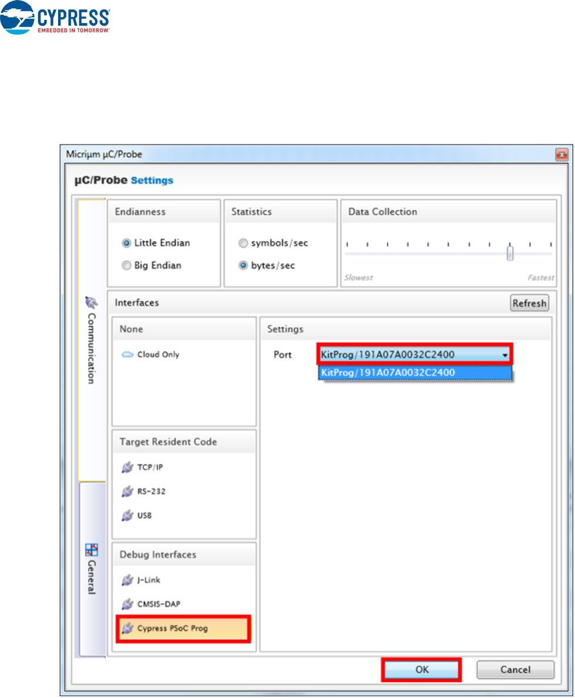Select the Big Endian radio button
The height and width of the screenshot is (698, 575).
(x=126, y=265)
